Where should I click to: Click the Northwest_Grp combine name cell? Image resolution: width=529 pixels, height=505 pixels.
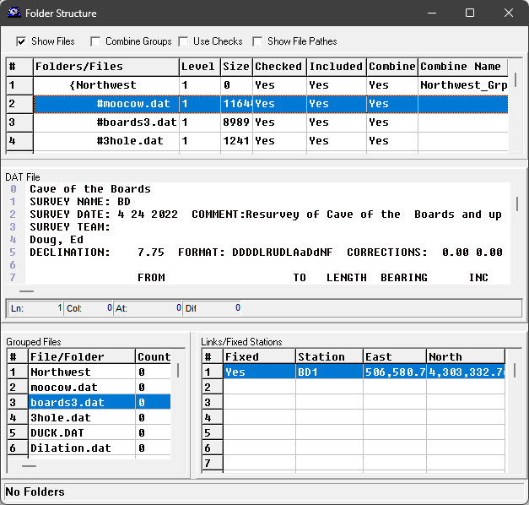coord(463,85)
